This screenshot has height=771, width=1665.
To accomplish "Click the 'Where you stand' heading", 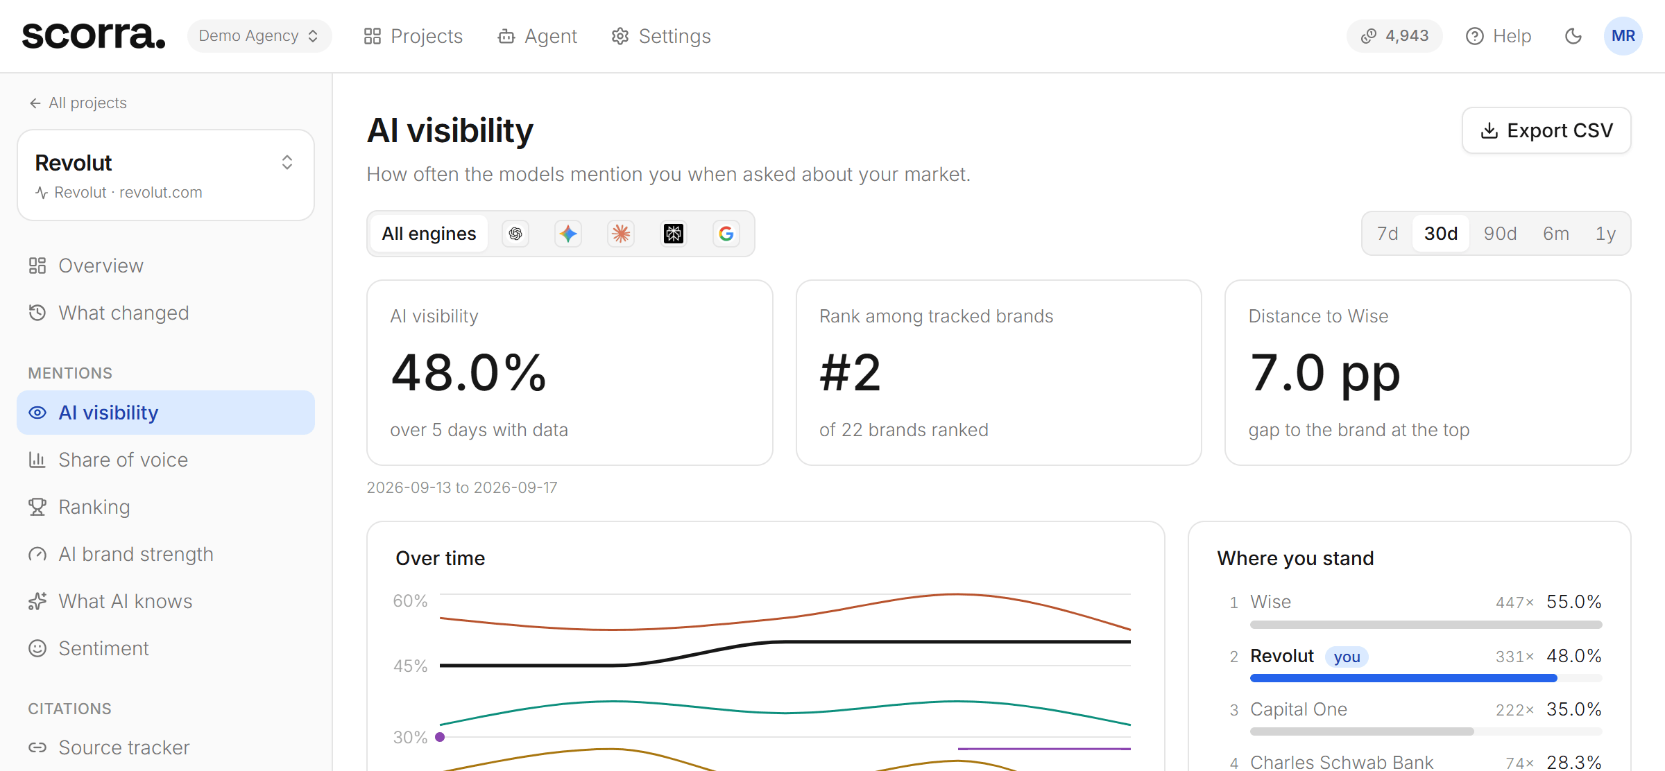I will point(1295,558).
